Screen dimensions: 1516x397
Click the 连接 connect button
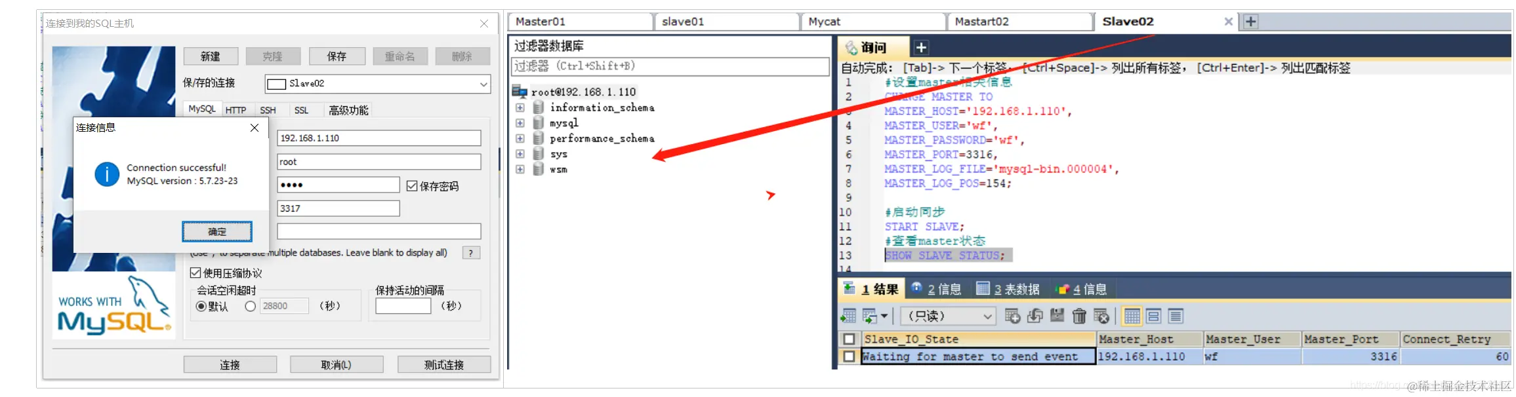point(230,364)
